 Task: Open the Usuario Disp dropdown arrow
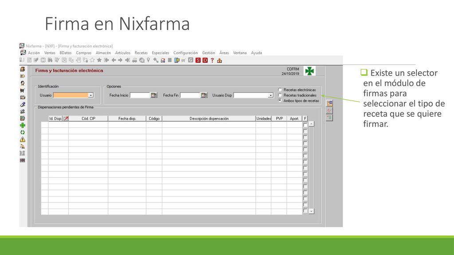click(x=271, y=95)
